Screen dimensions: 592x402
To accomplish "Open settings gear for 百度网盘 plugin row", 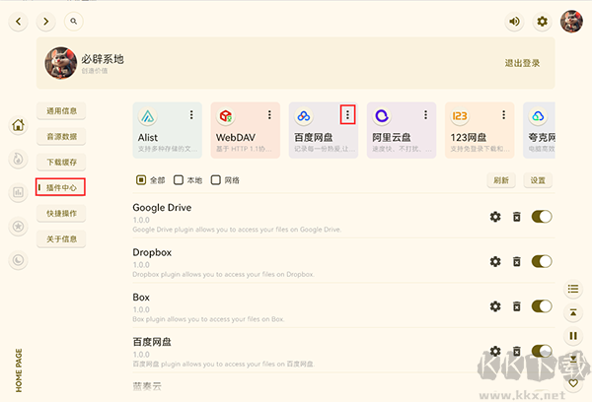I will pyautogui.click(x=495, y=351).
